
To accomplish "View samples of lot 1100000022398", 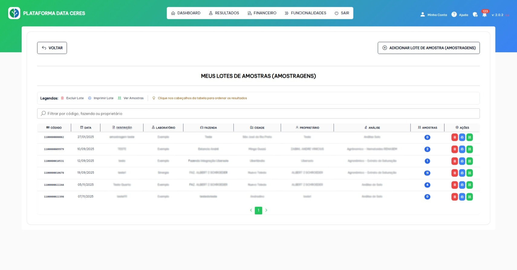I will click(x=470, y=197).
